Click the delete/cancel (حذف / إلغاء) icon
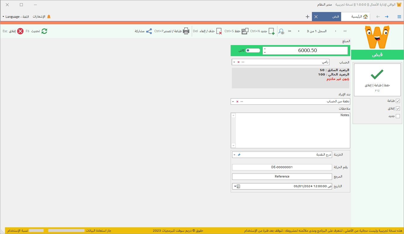 219,31
